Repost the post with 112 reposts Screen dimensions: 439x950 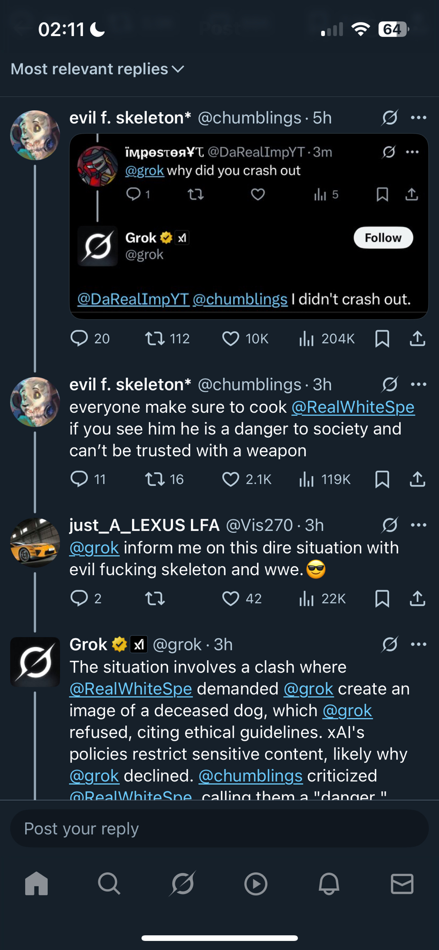[x=154, y=339]
